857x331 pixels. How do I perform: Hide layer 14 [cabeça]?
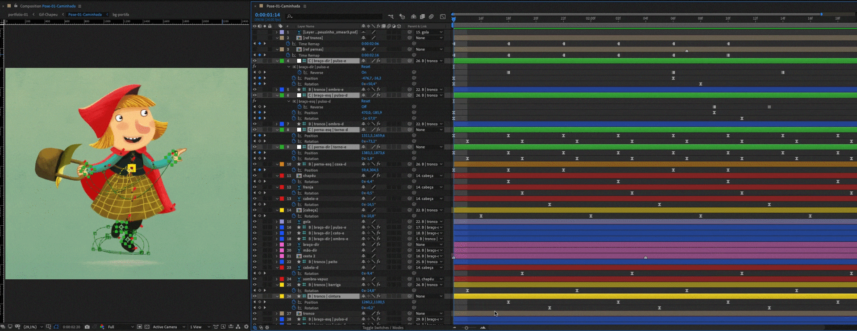[x=254, y=210]
